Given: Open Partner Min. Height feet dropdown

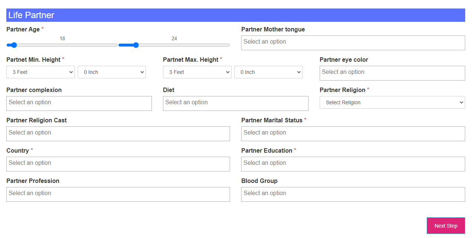Looking at the screenshot, I should coord(40,72).
